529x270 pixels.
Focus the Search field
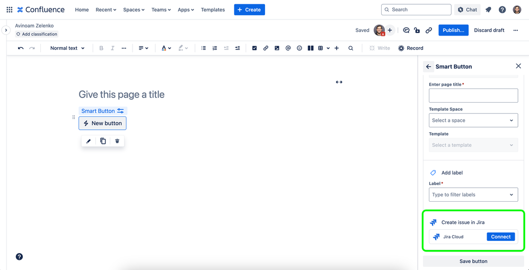pos(416,10)
